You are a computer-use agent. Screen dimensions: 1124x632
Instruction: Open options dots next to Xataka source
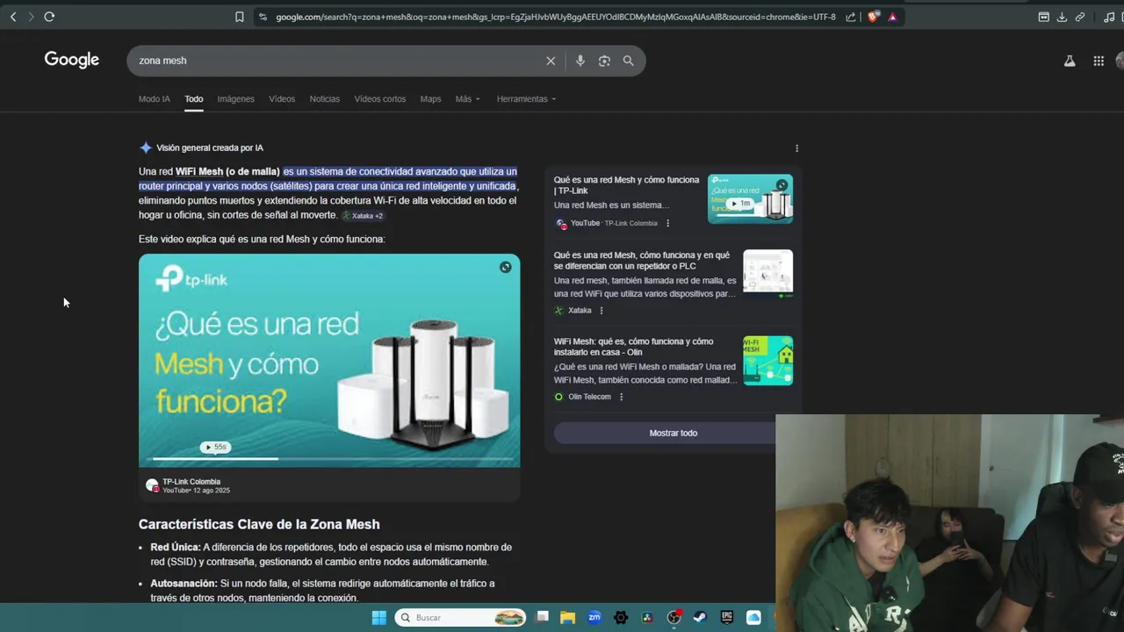pos(601,310)
